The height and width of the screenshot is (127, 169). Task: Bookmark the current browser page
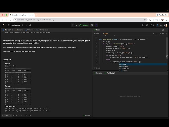pos(145,20)
